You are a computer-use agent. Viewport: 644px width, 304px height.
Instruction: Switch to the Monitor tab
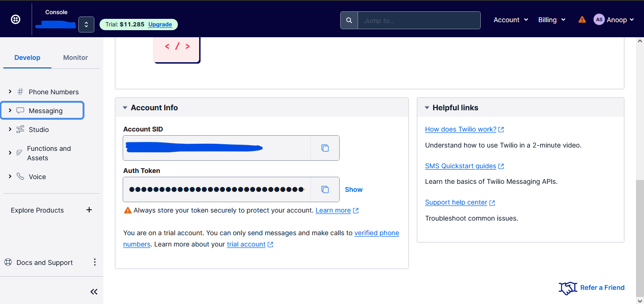click(x=75, y=58)
